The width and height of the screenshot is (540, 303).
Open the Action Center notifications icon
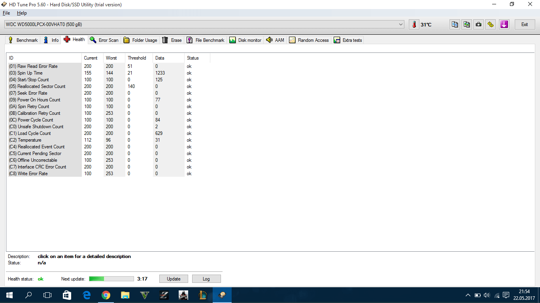point(506,295)
